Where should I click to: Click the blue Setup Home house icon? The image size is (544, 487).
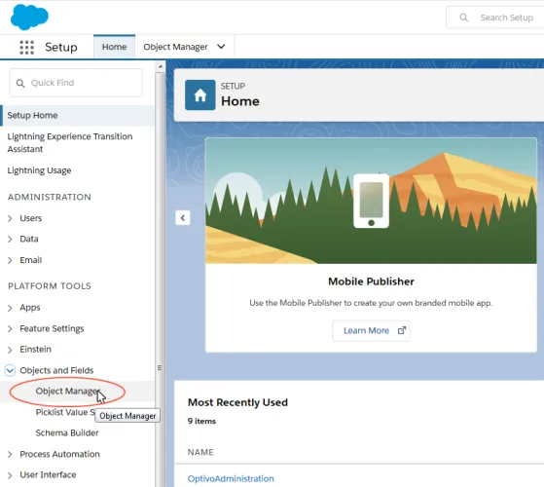[200, 95]
